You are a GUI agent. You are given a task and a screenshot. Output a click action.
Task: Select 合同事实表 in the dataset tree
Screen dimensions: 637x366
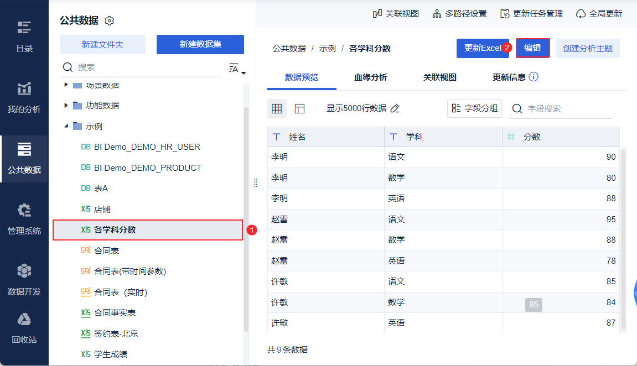[115, 313]
